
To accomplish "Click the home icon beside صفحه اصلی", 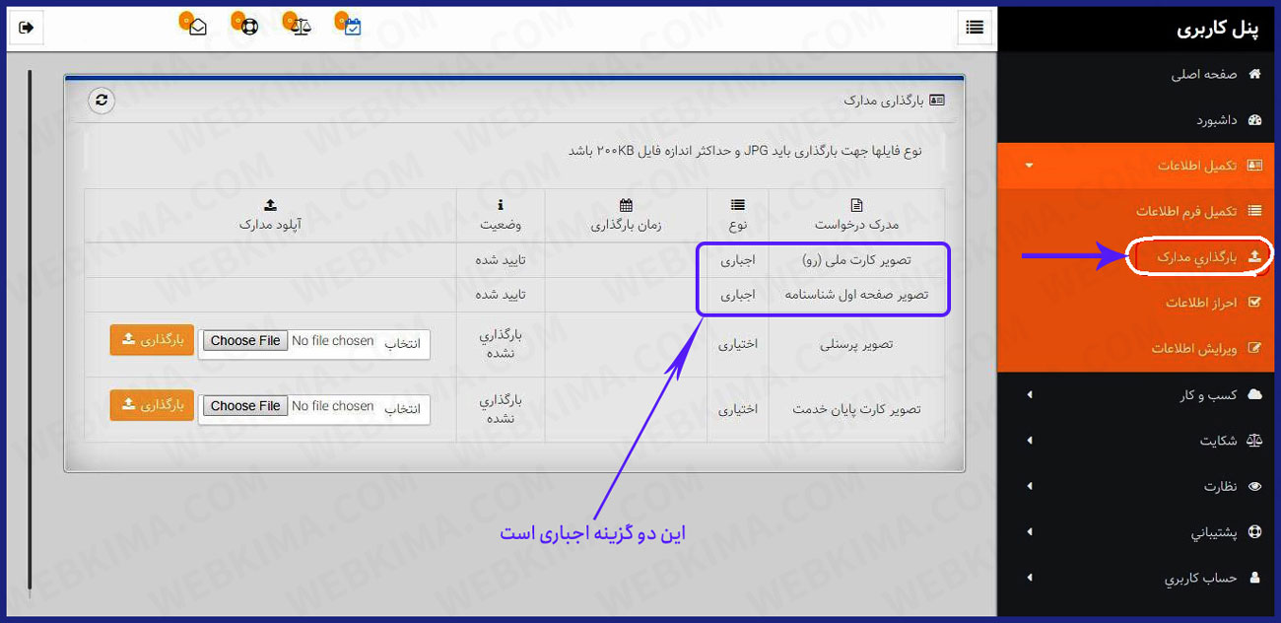I will pyautogui.click(x=1254, y=74).
